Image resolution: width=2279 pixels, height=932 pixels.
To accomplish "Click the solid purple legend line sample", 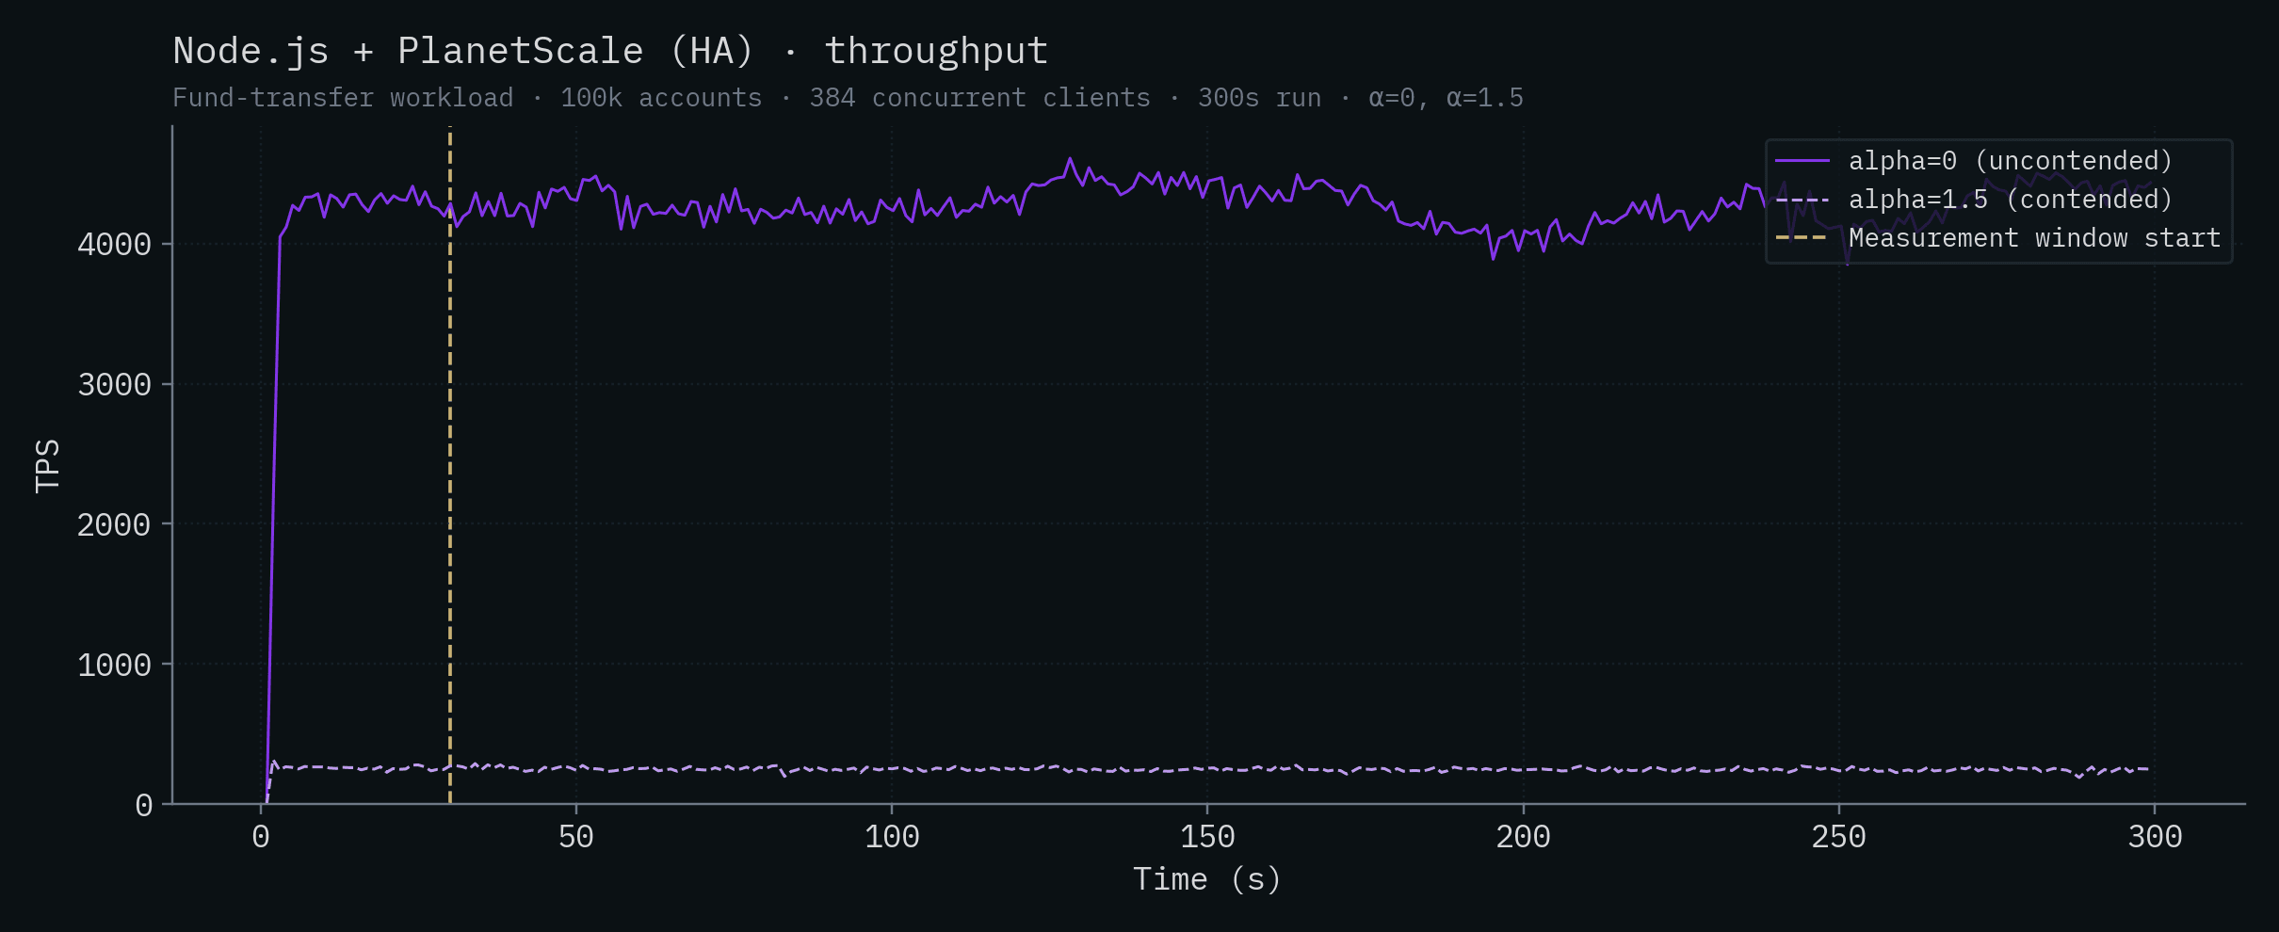I will click(x=1802, y=161).
